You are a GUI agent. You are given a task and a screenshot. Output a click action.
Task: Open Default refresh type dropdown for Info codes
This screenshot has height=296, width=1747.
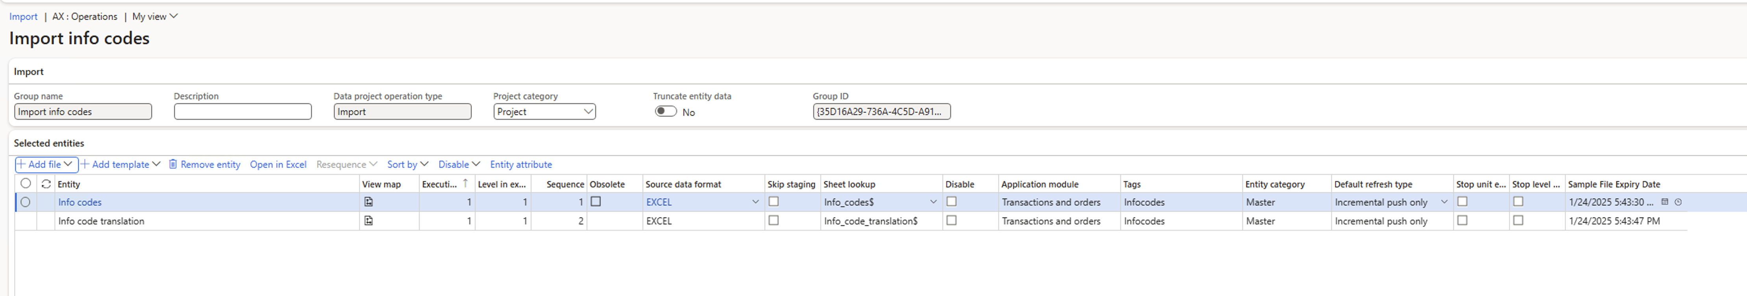(1444, 202)
